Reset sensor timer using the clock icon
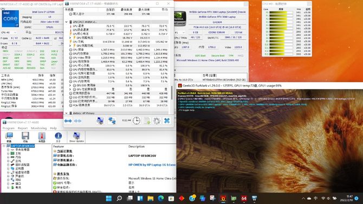This screenshot has height=204, width=363. click(x=137, y=121)
